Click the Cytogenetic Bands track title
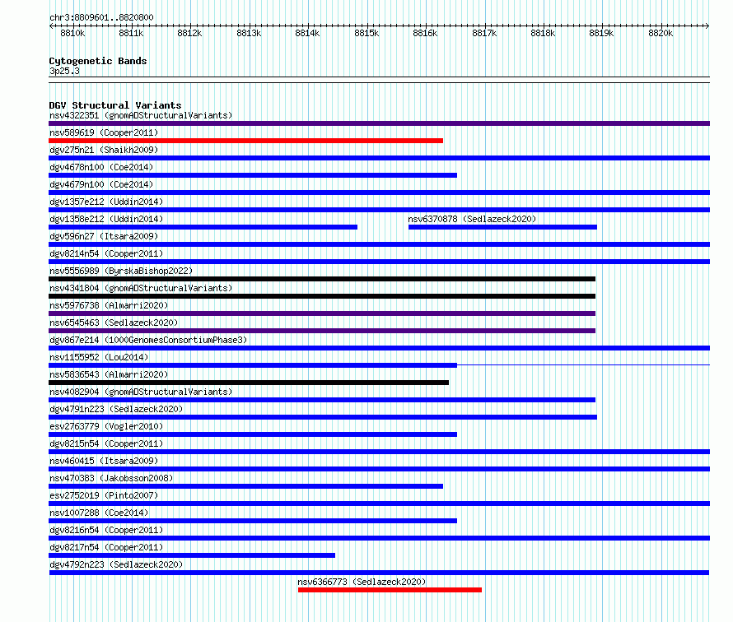Screen dimensions: 733x622 coord(98,61)
